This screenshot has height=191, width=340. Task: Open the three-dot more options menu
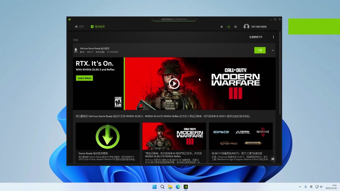click(273, 37)
